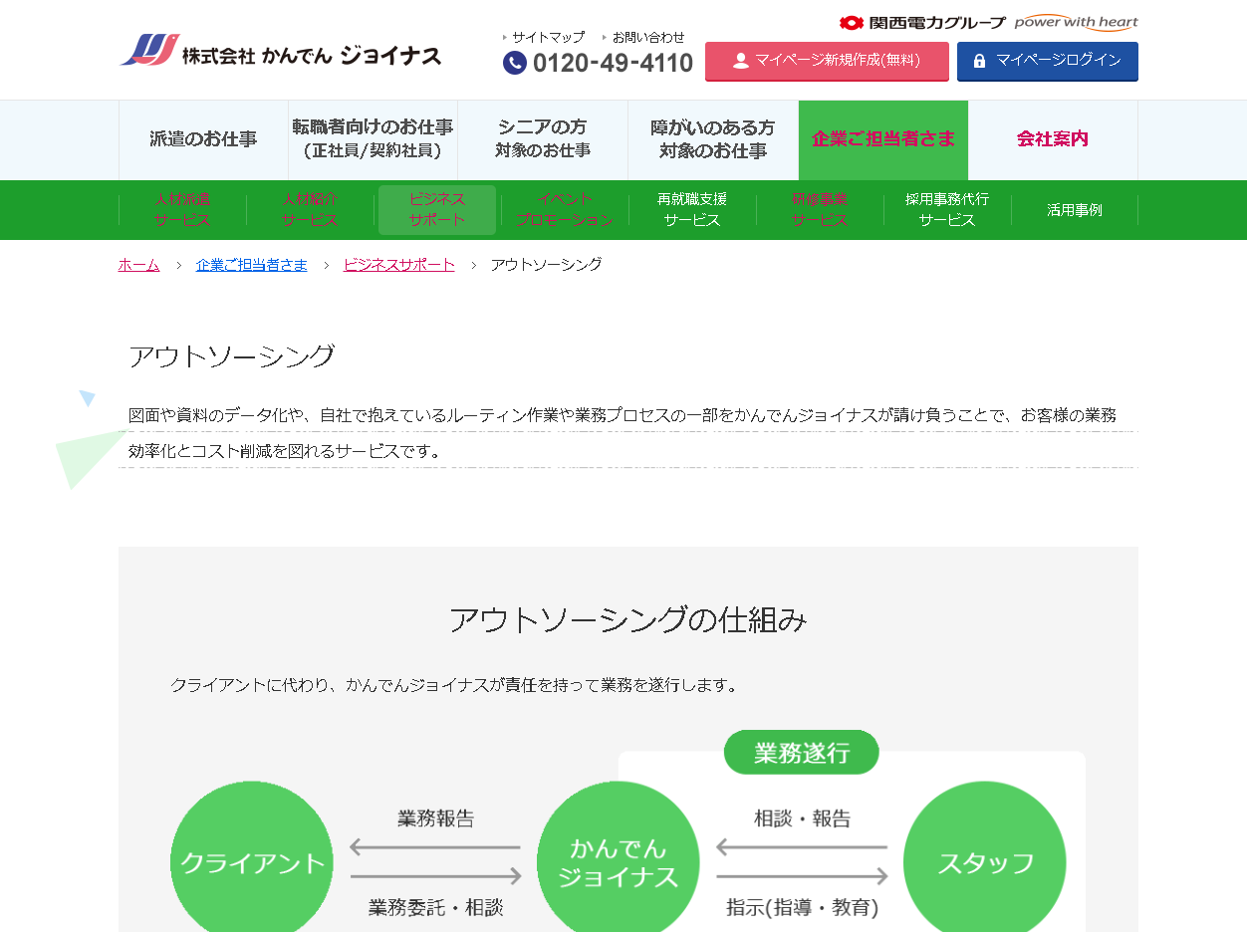Click the Kanden Joinus company logo

pyautogui.click(x=280, y=52)
